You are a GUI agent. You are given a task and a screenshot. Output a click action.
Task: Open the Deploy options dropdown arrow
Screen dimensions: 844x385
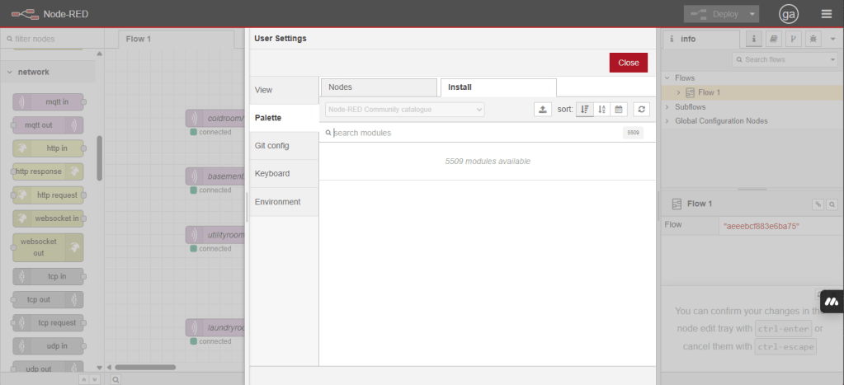pyautogui.click(x=752, y=15)
